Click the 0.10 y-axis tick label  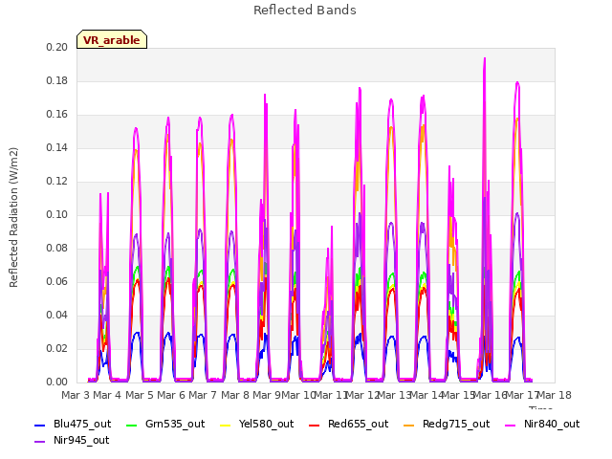[x=57, y=214]
